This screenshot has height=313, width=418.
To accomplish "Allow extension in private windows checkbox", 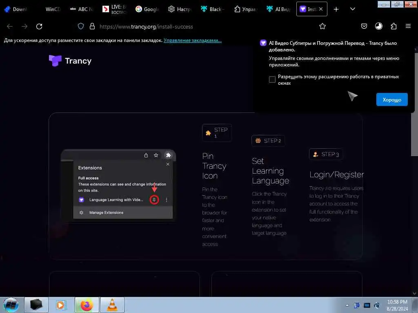I will click(272, 79).
